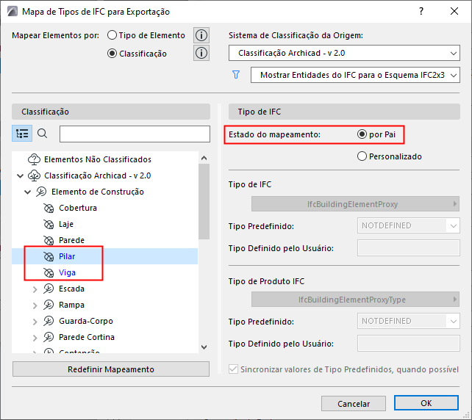Click the info icon beside Tipo de Elemento
472x420 pixels.
pos(201,35)
